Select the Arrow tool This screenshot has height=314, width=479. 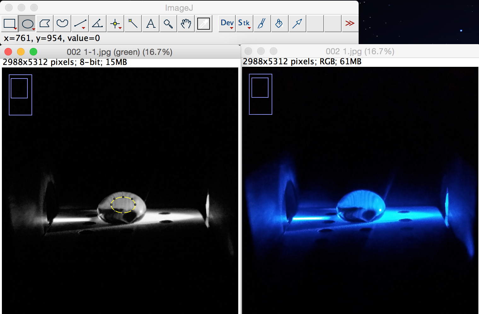click(x=297, y=24)
